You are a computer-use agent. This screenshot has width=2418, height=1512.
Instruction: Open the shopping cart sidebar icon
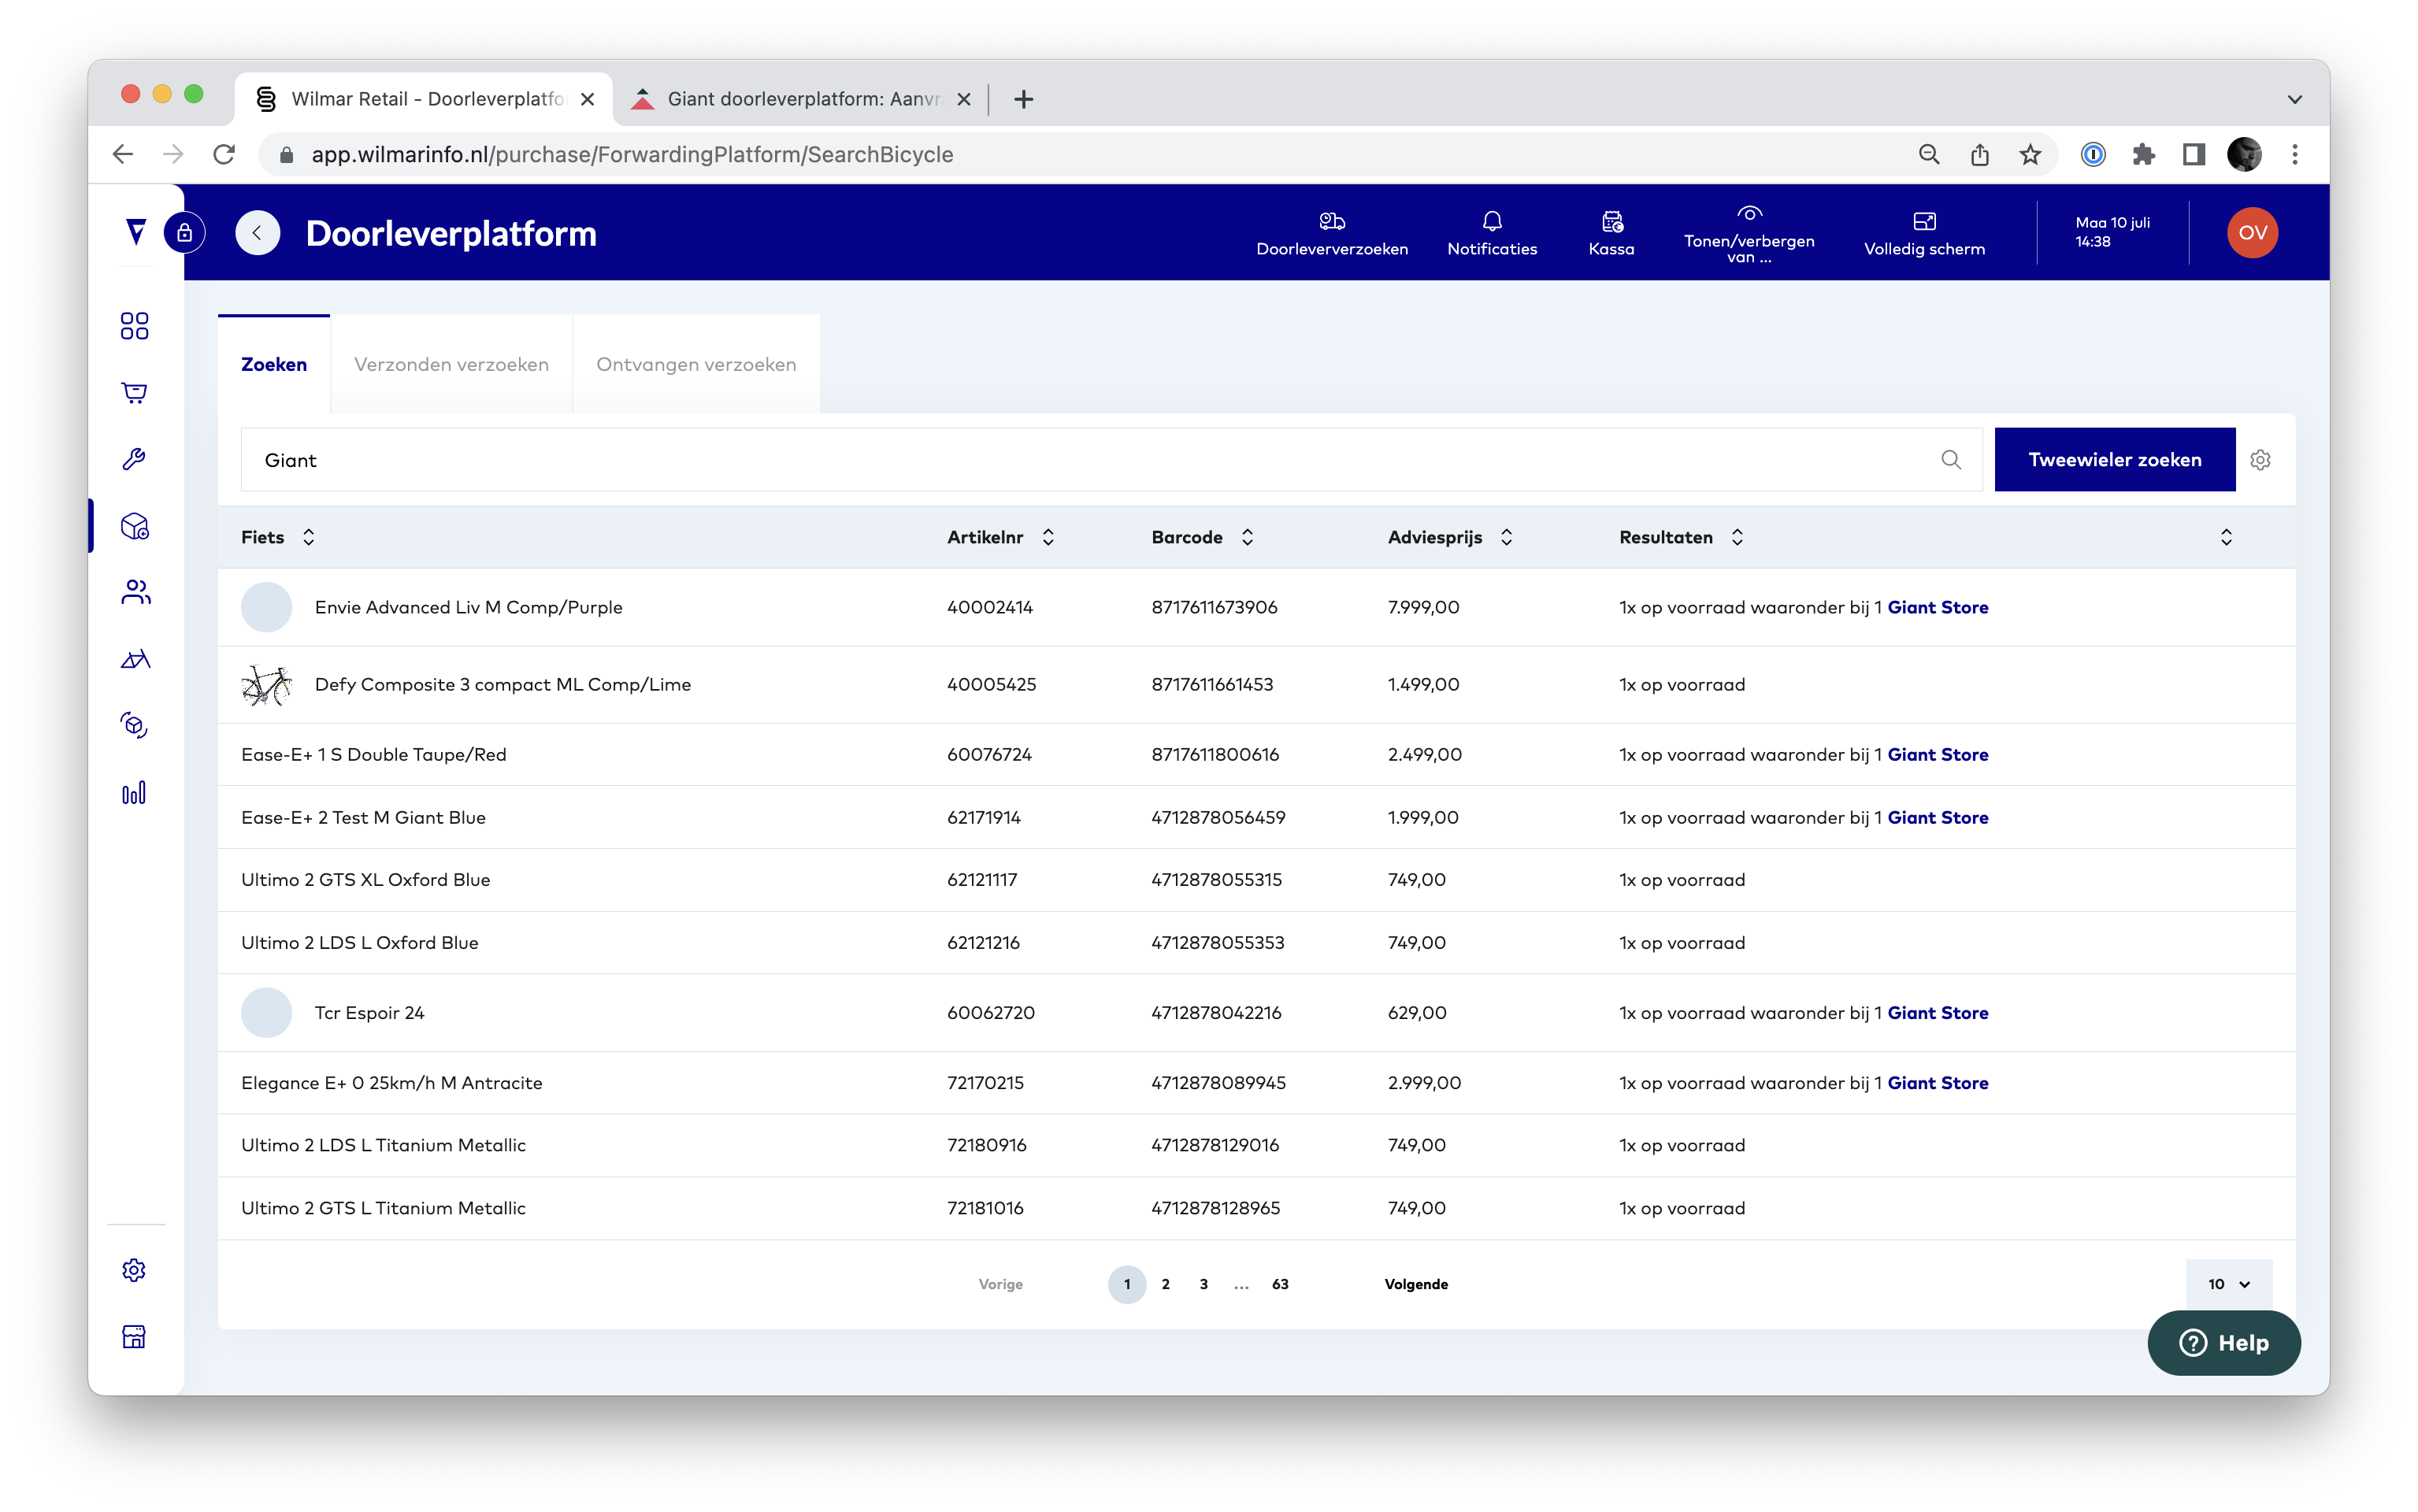(134, 393)
